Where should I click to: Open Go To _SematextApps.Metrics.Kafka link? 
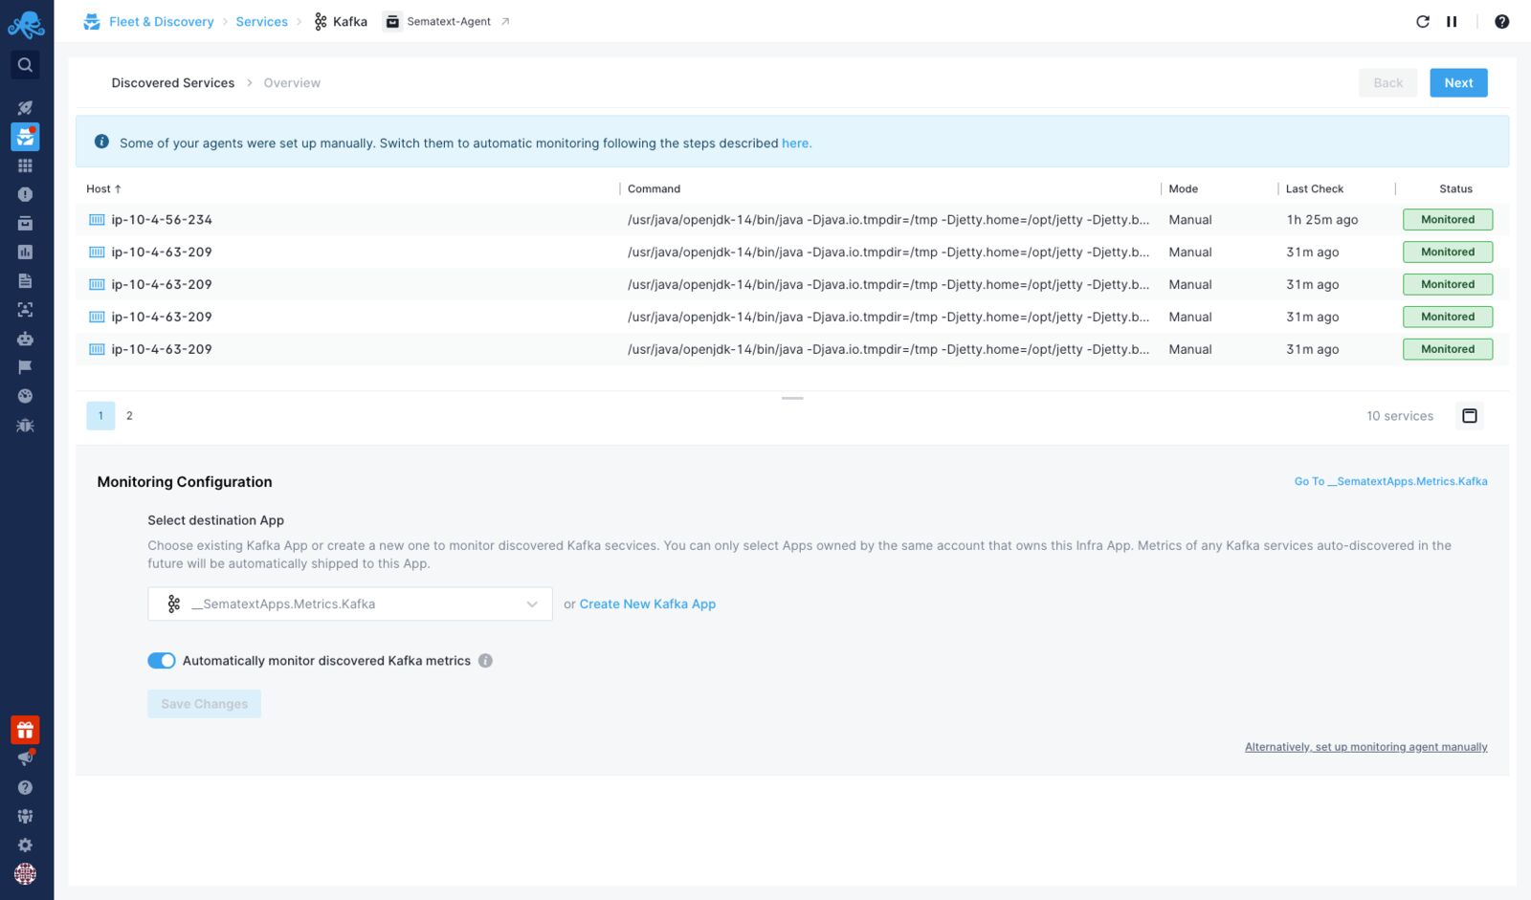click(x=1390, y=481)
